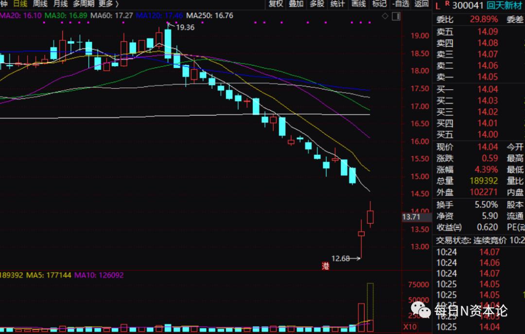Select the 画线 drawing tool
Viewport: 525px width, 334px height.
click(359, 4)
